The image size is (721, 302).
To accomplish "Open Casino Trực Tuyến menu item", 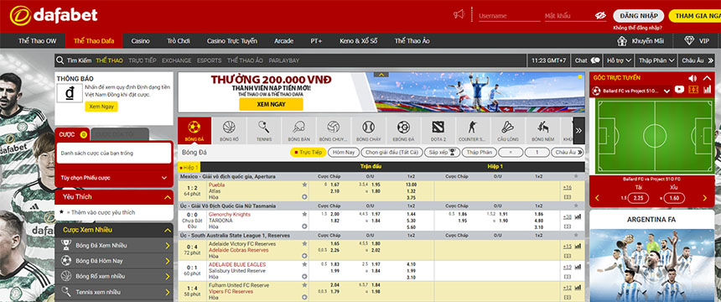I will (232, 41).
